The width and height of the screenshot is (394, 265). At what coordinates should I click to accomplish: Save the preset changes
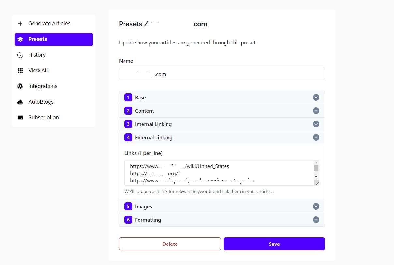274,244
